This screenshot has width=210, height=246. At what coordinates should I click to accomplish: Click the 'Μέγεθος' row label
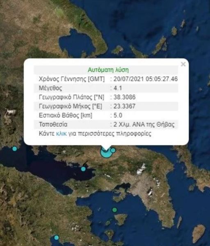tap(50, 88)
